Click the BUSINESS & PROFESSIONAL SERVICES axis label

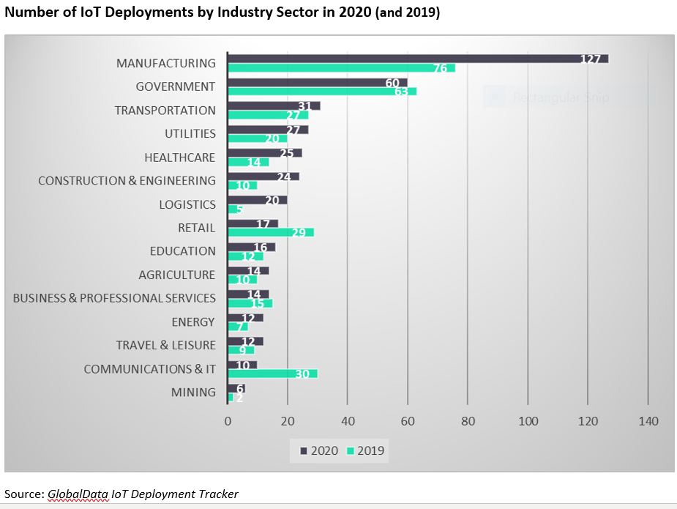point(114,298)
